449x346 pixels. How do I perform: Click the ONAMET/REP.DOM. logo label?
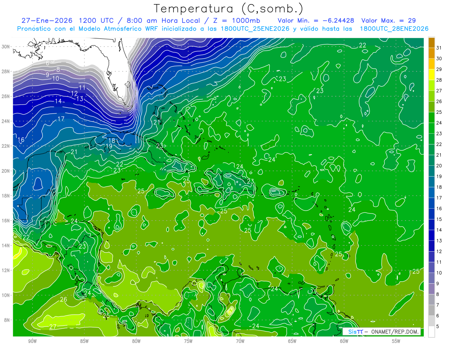[x=381, y=332]
